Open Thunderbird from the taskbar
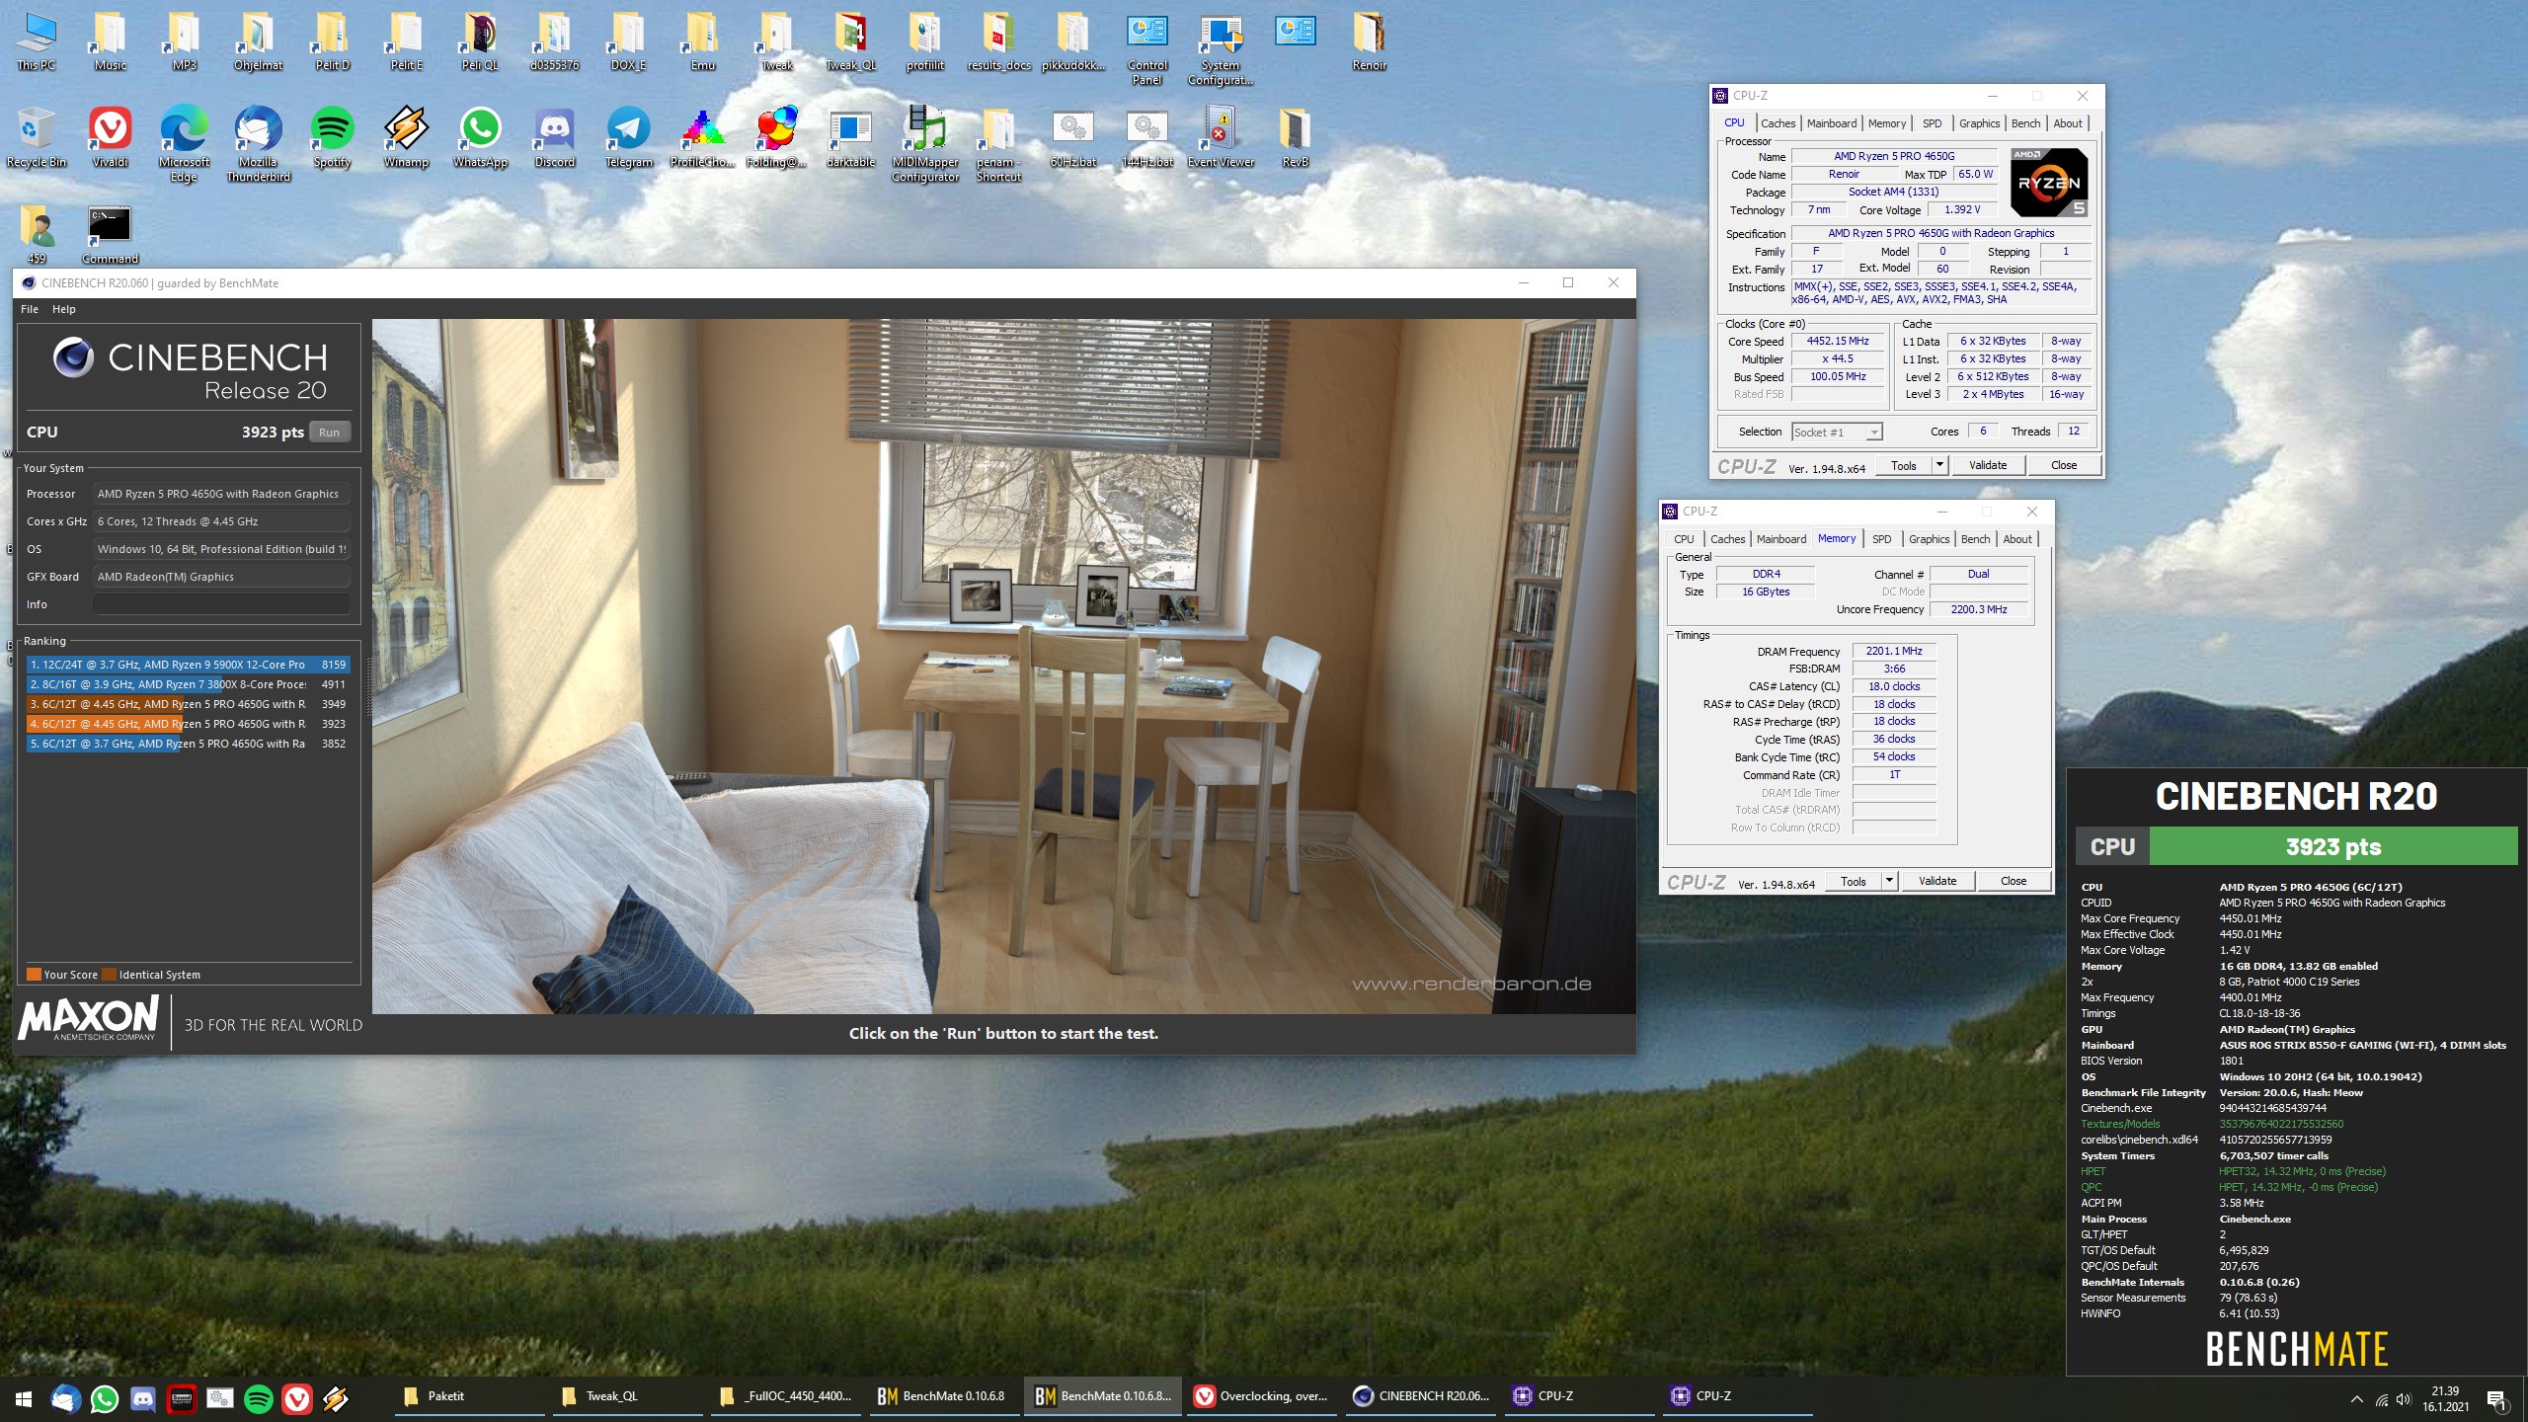2528x1422 pixels. pyautogui.click(x=66, y=1397)
